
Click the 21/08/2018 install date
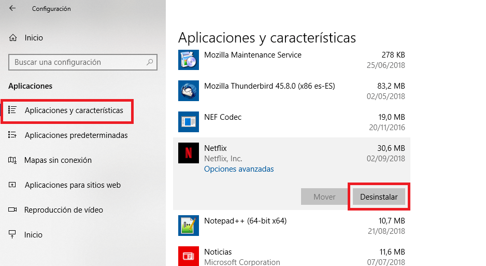(386, 231)
